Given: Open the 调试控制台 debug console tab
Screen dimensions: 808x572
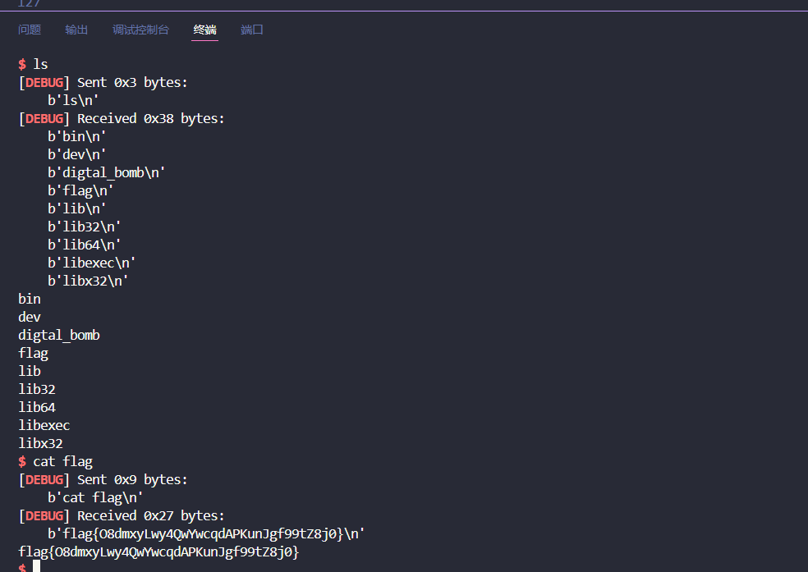Looking at the screenshot, I should 140,30.
